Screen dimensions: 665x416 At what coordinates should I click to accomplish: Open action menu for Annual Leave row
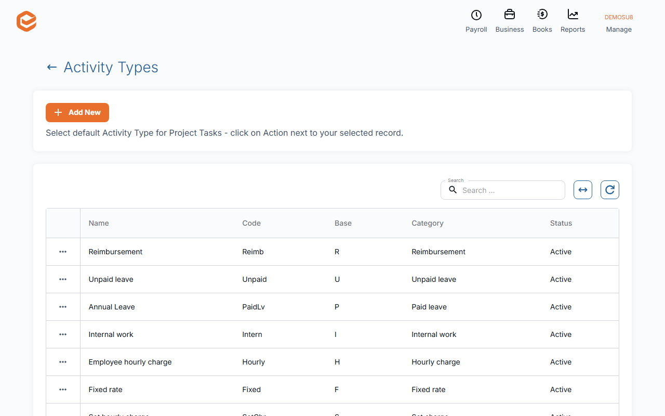[63, 307]
